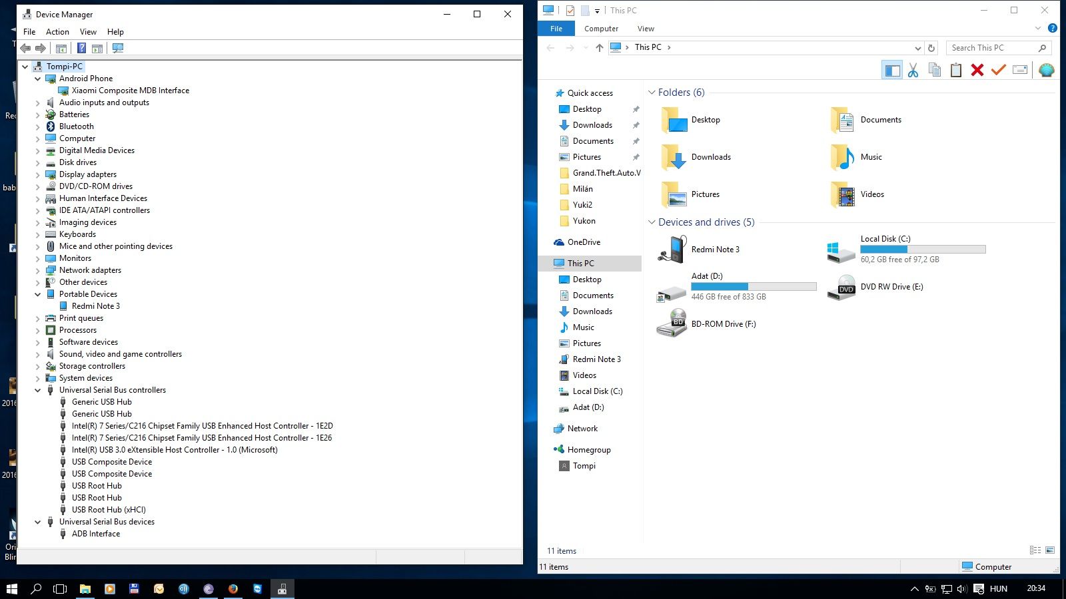Toggle the navigation pane button in File Explorer
The image size is (1066, 599).
pyautogui.click(x=892, y=70)
